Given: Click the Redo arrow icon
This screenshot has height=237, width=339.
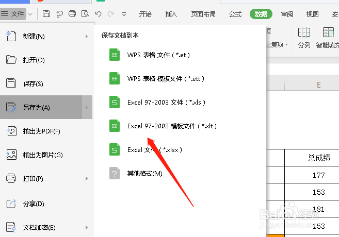Looking at the screenshot, I should (111, 14).
